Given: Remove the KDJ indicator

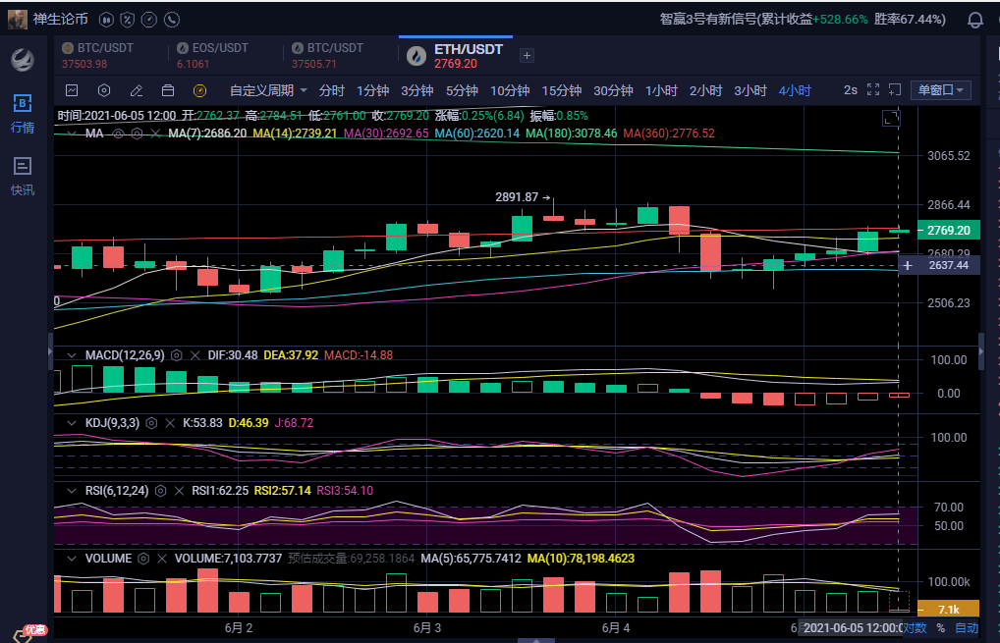Looking at the screenshot, I should click(170, 422).
